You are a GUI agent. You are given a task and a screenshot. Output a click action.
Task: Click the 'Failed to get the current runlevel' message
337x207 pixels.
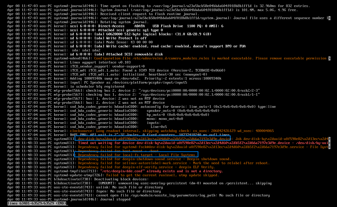[163, 175]
